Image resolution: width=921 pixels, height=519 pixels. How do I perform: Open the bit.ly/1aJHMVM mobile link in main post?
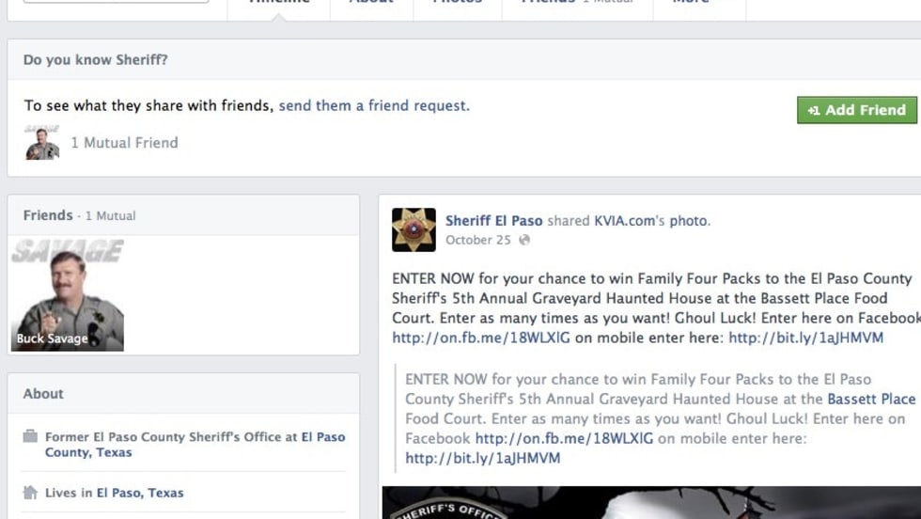tap(806, 338)
